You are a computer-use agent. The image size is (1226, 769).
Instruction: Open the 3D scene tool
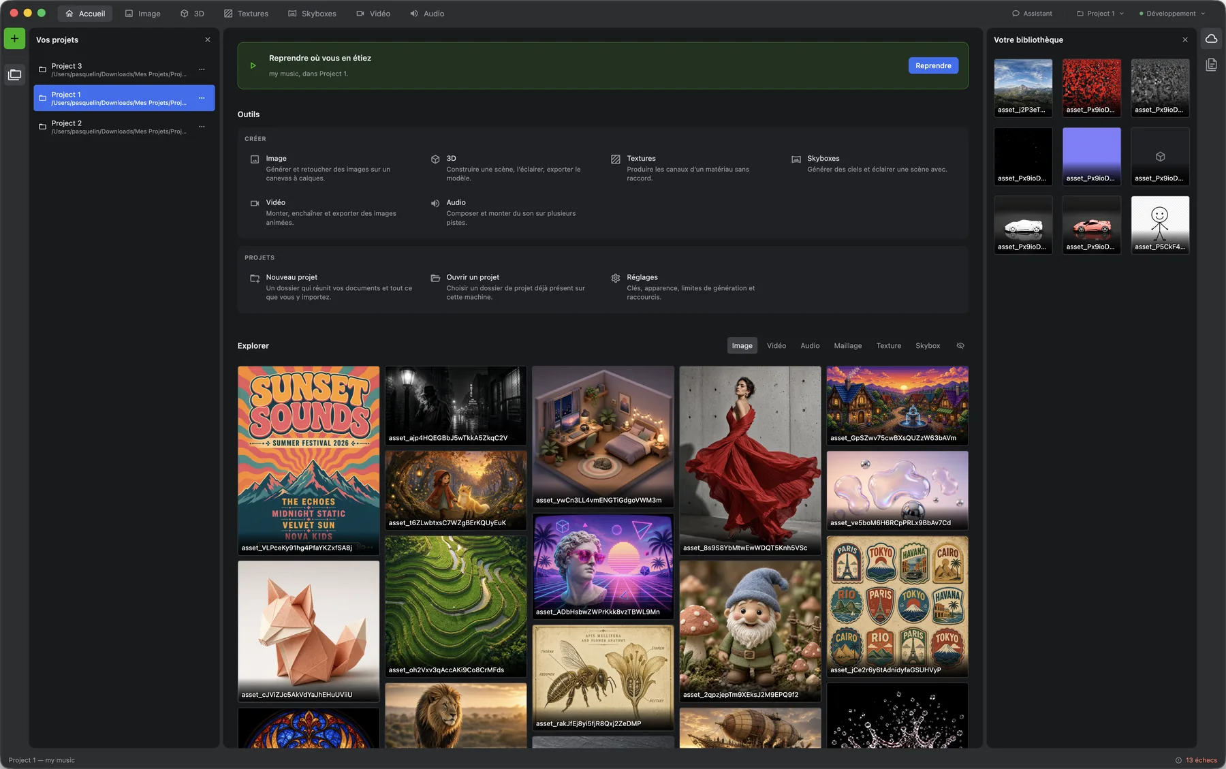tap(507, 168)
